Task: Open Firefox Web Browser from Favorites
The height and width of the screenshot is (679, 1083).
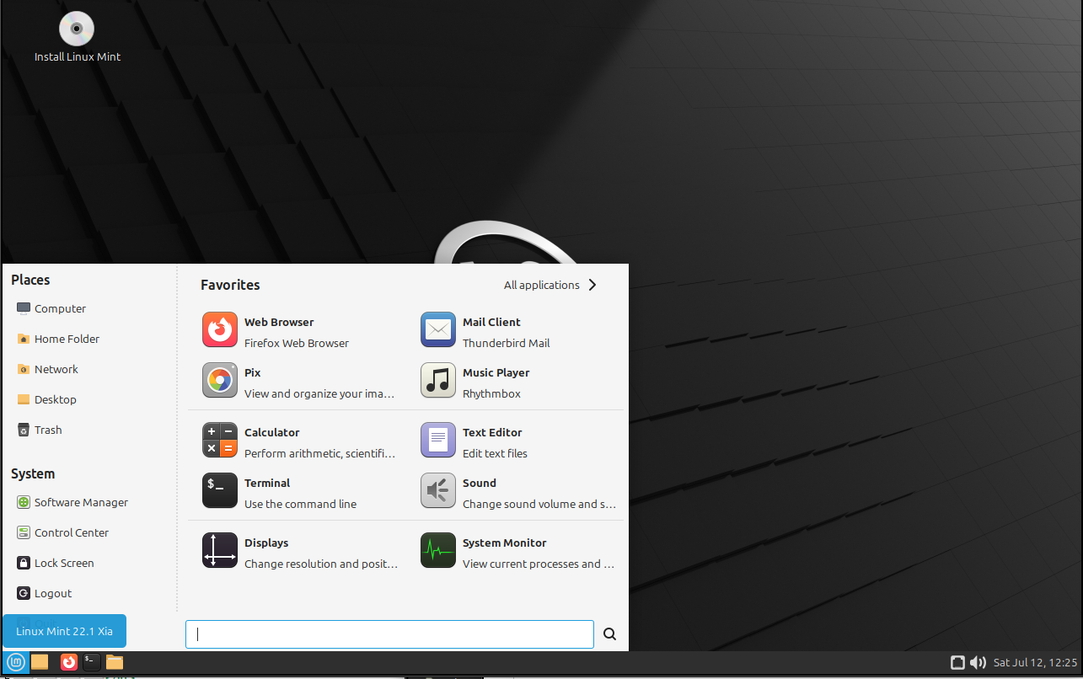Action: pyautogui.click(x=220, y=330)
